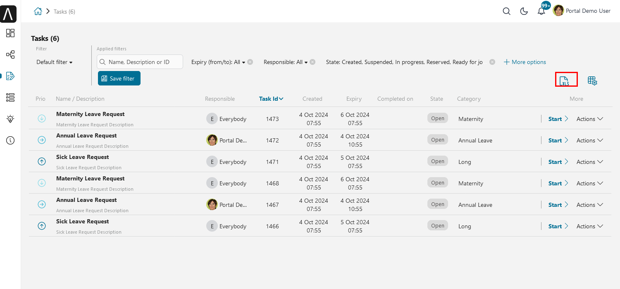Screen dimensions: 620x289
Task: Start task 1473 Maternity Leave Request
Action: [558, 119]
